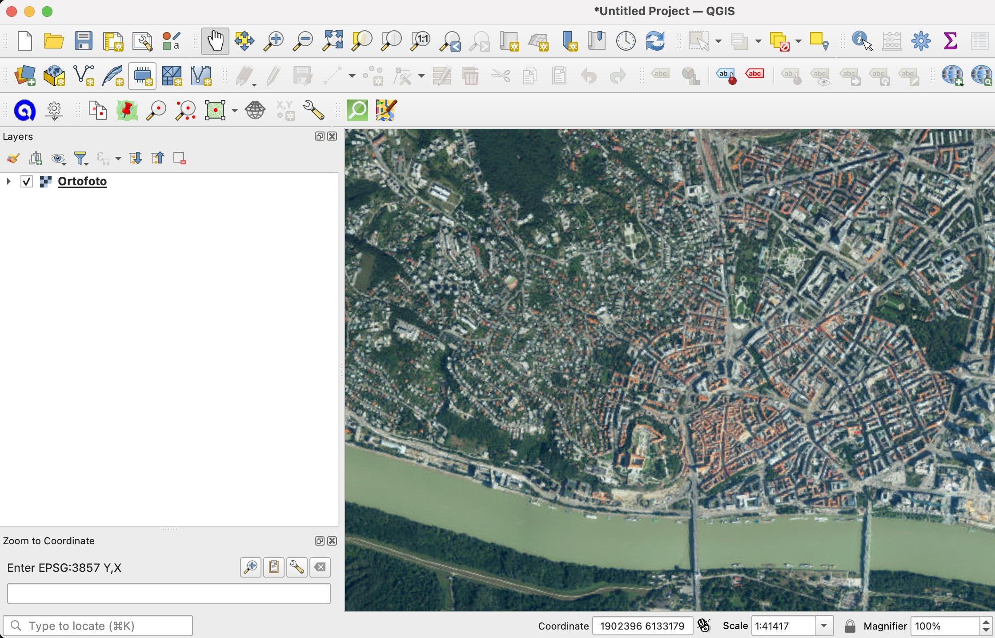Viewport: 995px width, 638px height.
Task: Click the globe grid icon in plugin toolbar
Action: pyautogui.click(x=255, y=110)
